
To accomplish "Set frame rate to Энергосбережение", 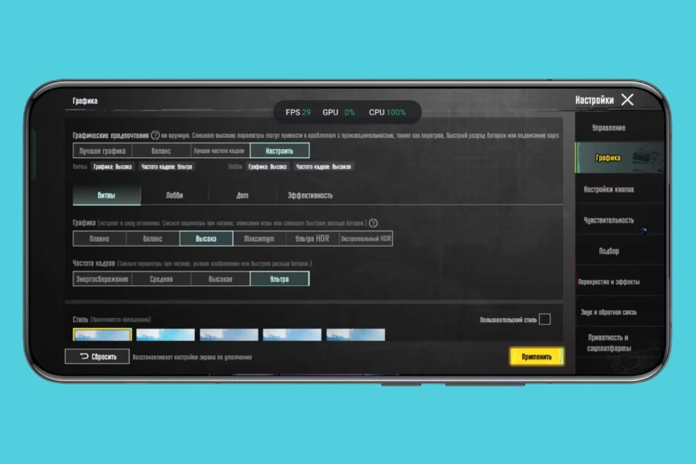I will click(101, 279).
